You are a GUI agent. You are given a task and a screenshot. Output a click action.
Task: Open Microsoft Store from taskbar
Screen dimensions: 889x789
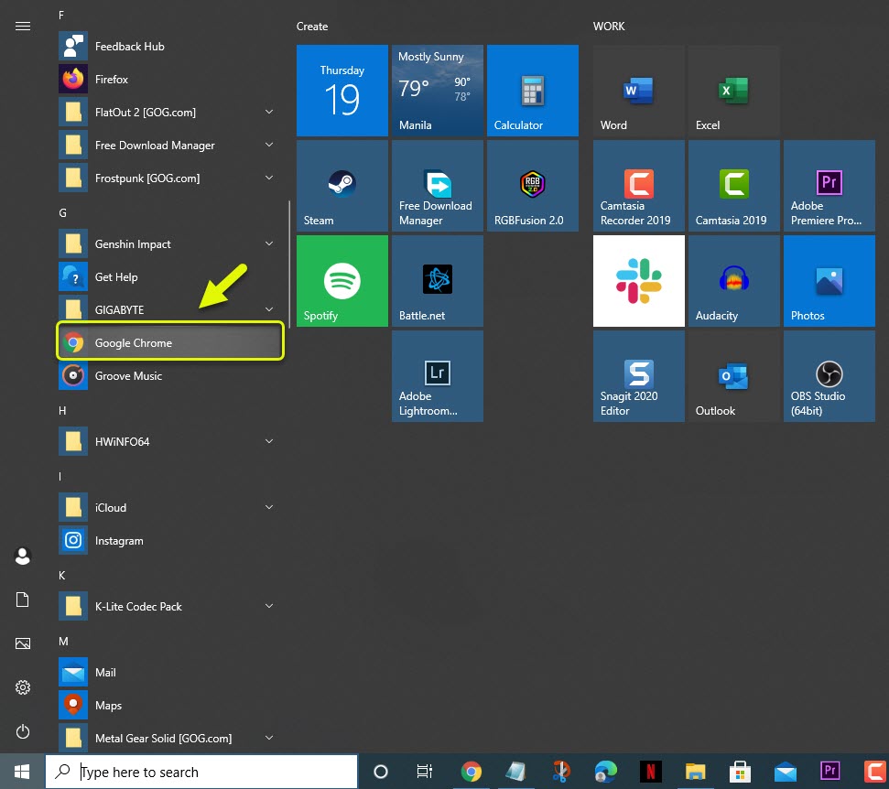click(x=740, y=772)
